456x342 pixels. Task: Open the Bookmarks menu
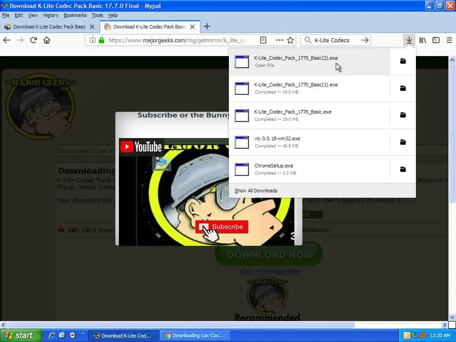[75, 15]
